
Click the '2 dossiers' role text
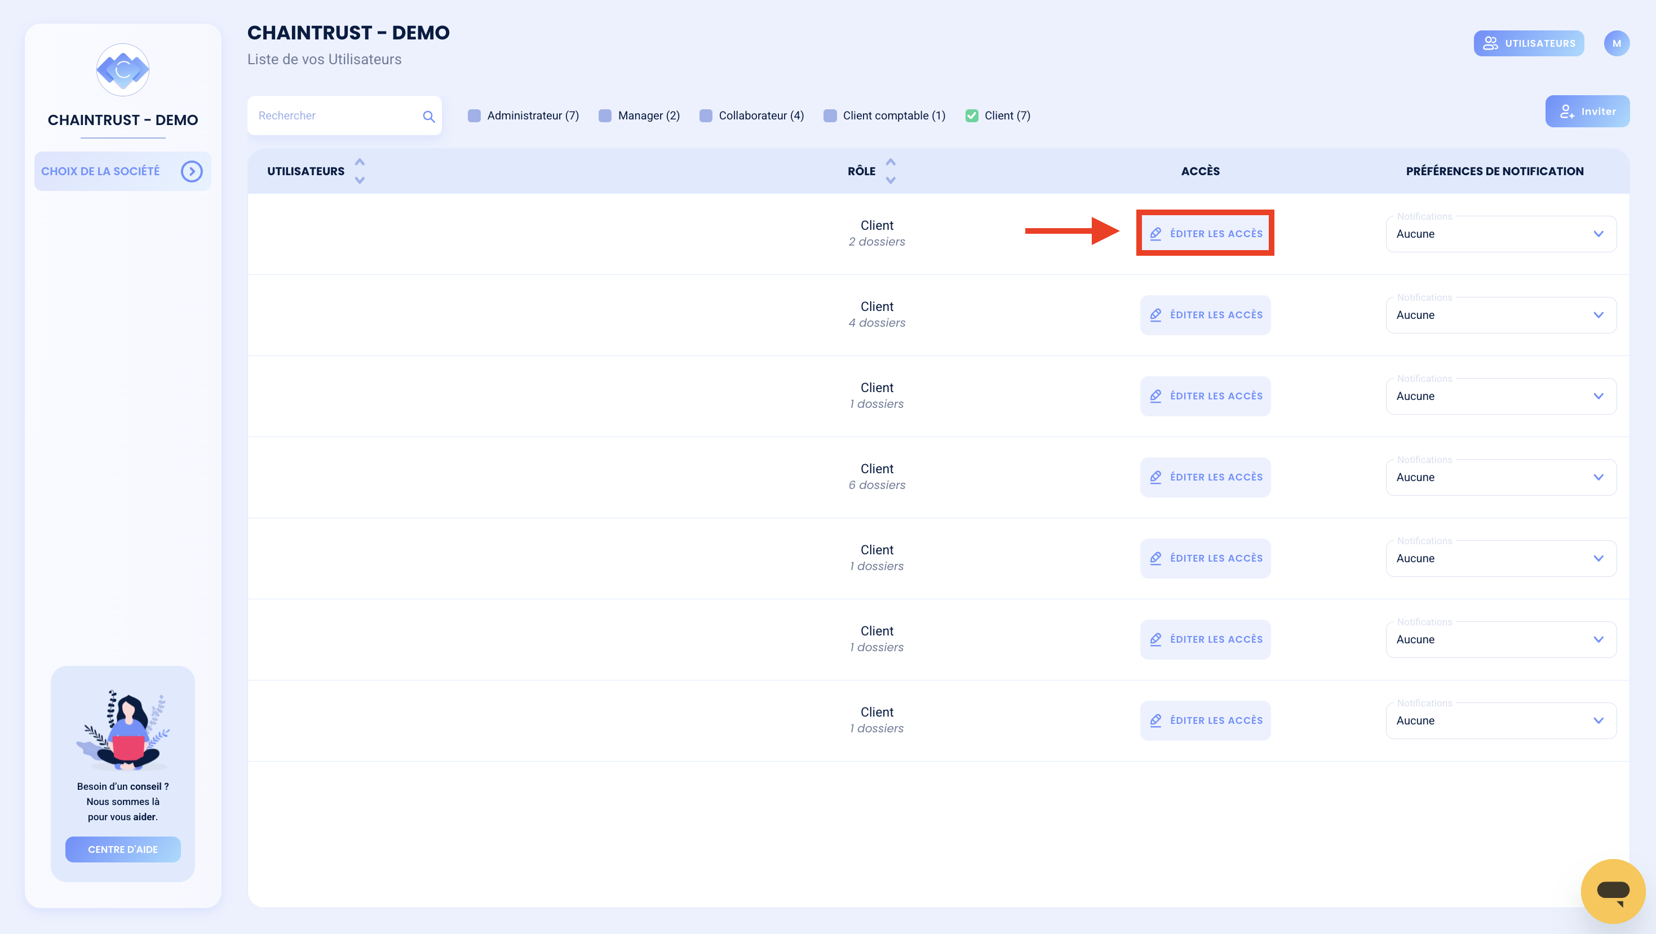click(x=877, y=242)
